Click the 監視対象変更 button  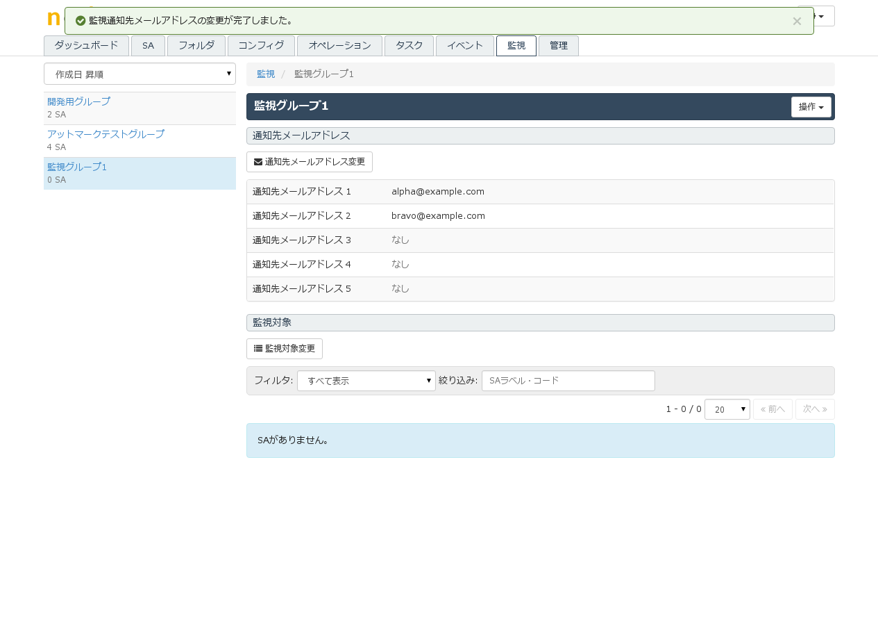click(285, 349)
